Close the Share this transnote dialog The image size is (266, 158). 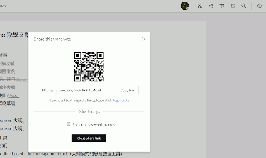[x=143, y=39]
